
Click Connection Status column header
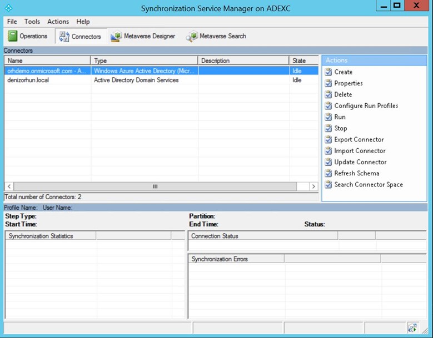click(x=263, y=236)
